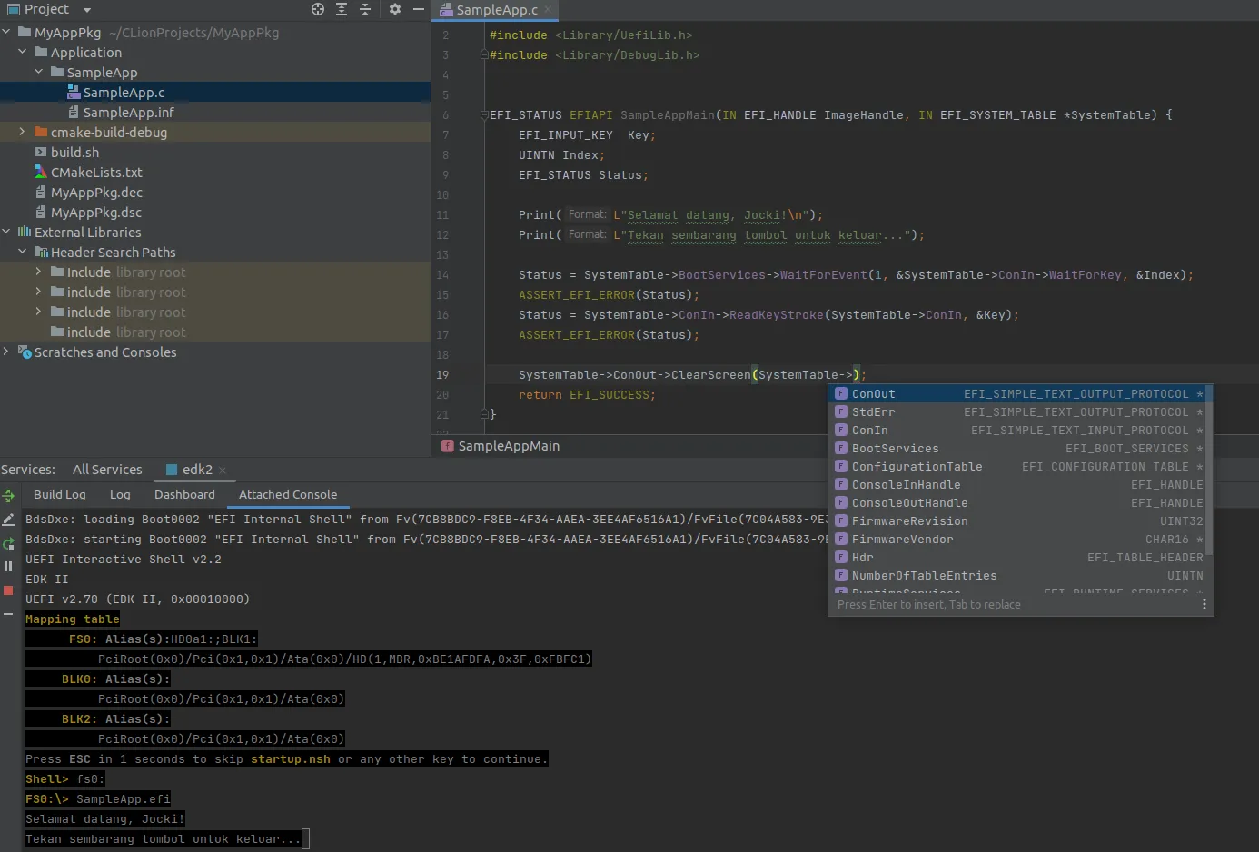Click the SampleApp.c file icon in tree
Image resolution: width=1259 pixels, height=852 pixels.
pos(74,92)
